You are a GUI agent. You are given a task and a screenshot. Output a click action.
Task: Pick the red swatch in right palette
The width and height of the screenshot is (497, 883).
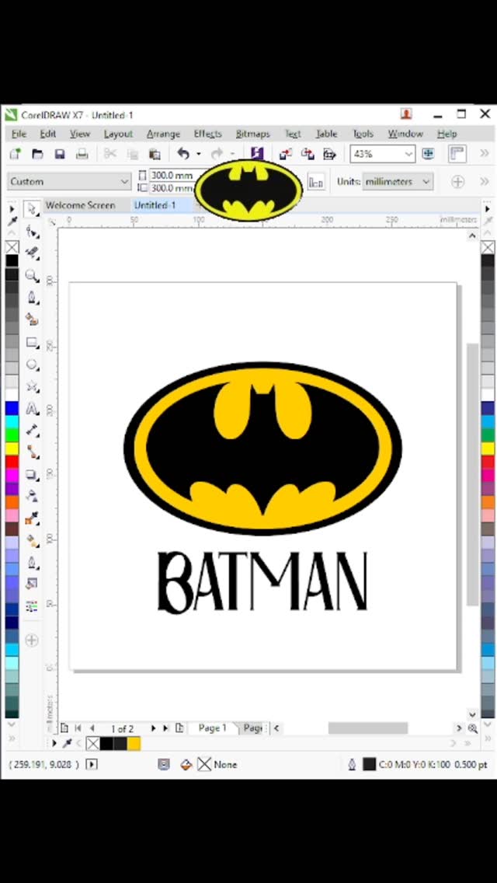(x=488, y=462)
